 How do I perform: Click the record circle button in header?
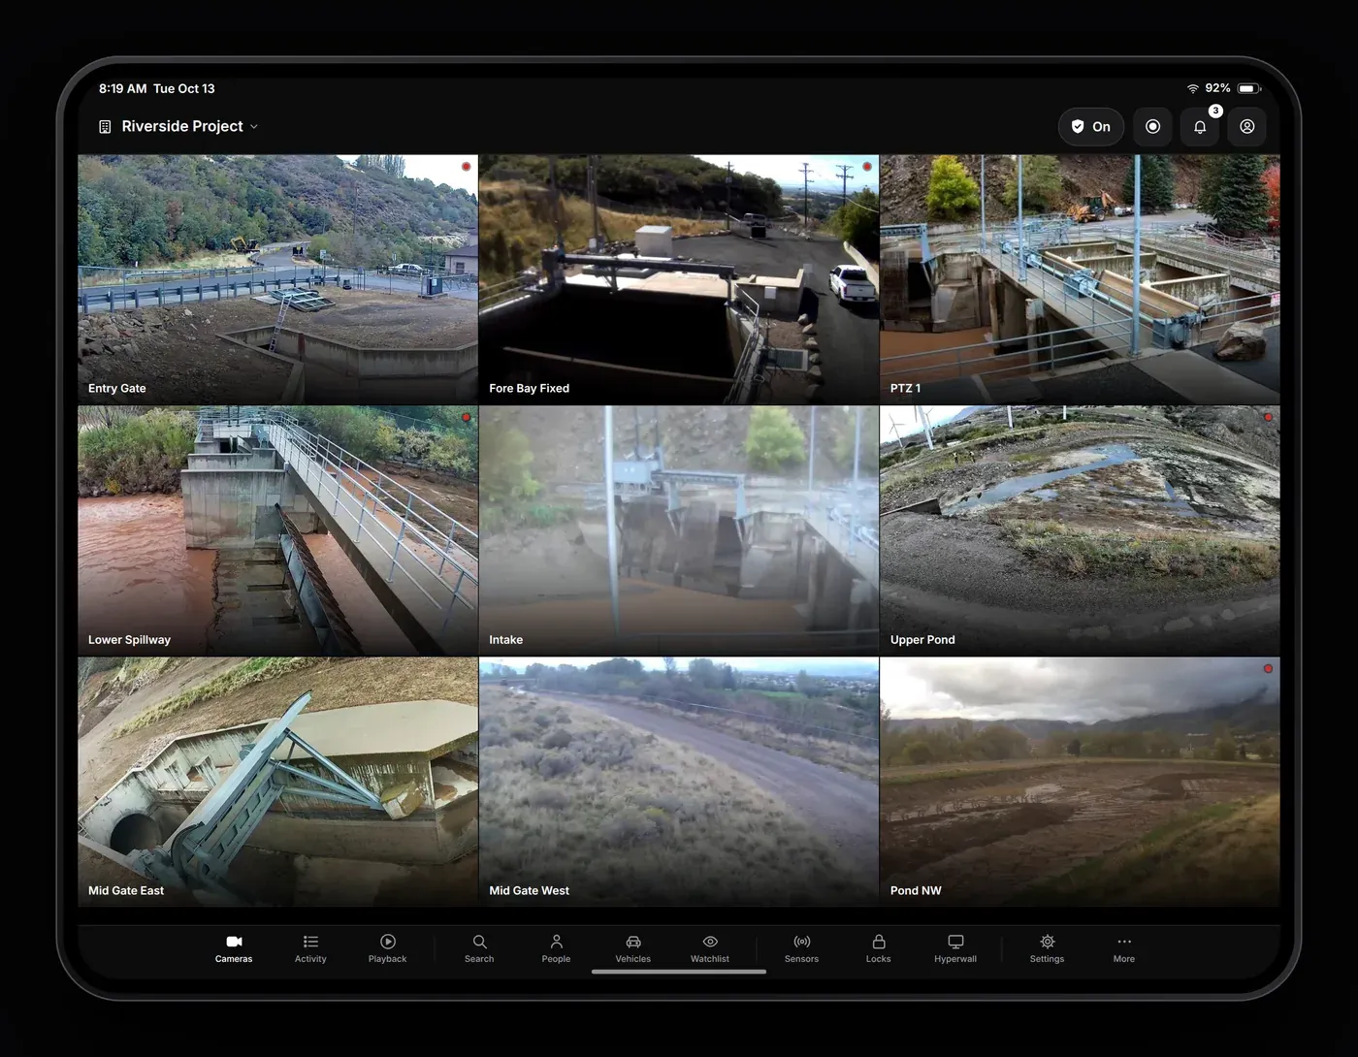click(1152, 126)
